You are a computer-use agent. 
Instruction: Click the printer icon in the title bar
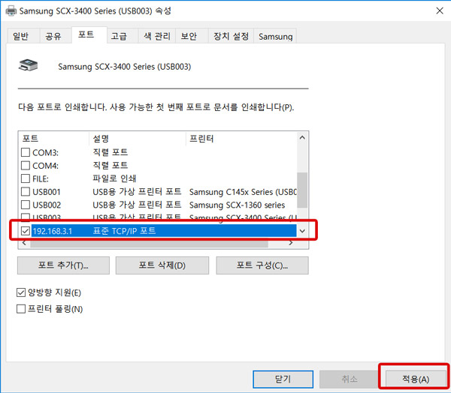(x=11, y=11)
